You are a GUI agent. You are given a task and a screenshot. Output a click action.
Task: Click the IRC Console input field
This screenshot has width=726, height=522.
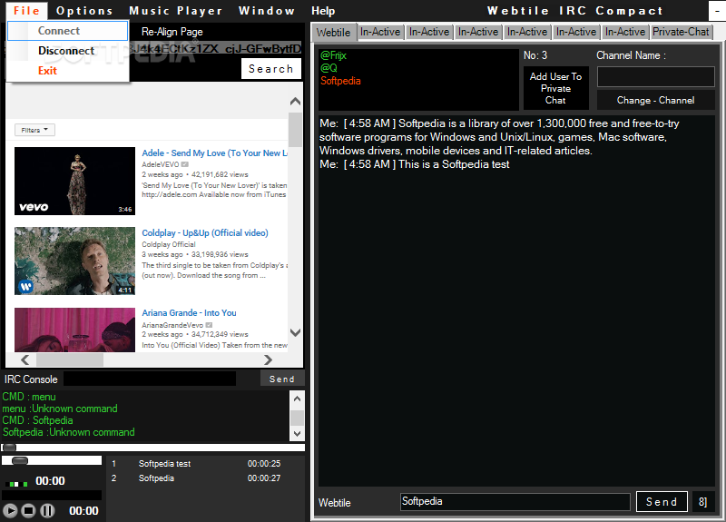[150, 379]
